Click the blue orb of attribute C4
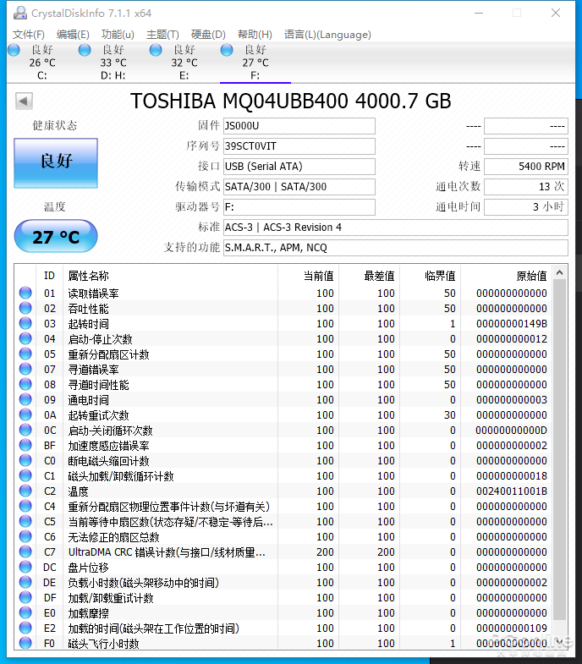This screenshot has width=582, height=664. click(x=25, y=506)
